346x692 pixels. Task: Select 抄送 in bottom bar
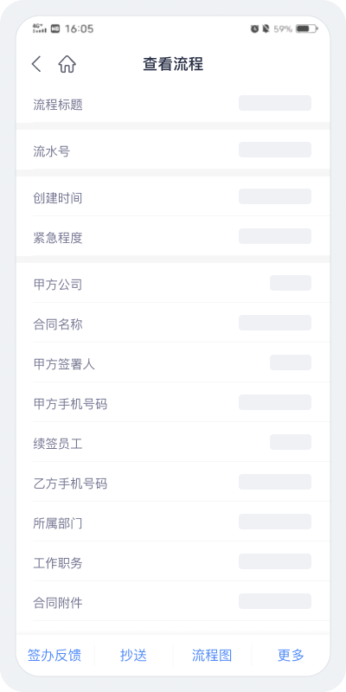click(133, 656)
